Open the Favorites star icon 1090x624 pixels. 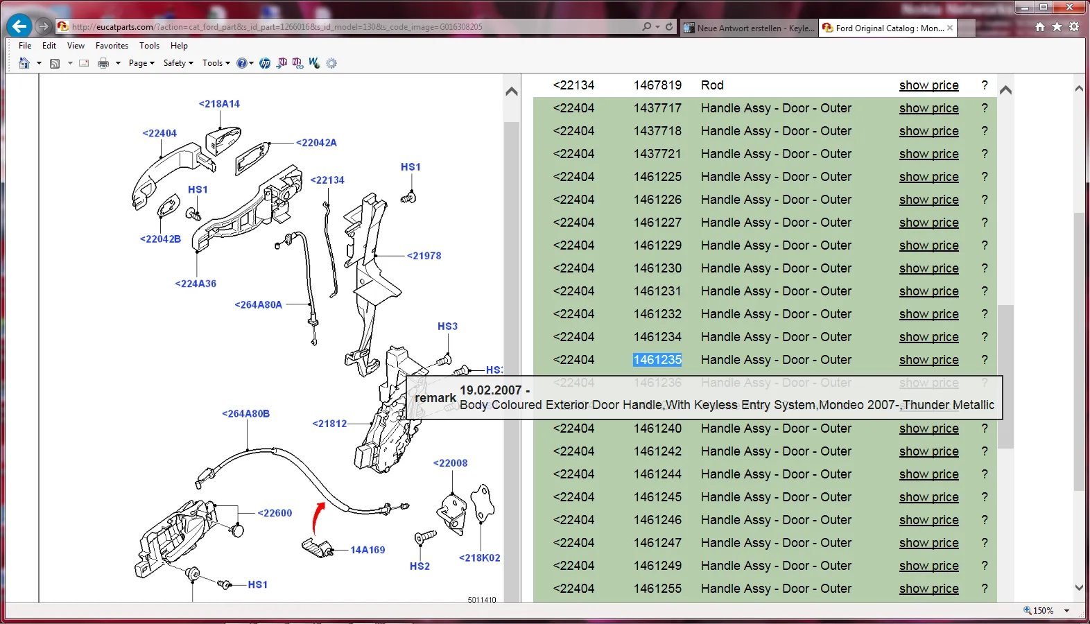click(1057, 27)
